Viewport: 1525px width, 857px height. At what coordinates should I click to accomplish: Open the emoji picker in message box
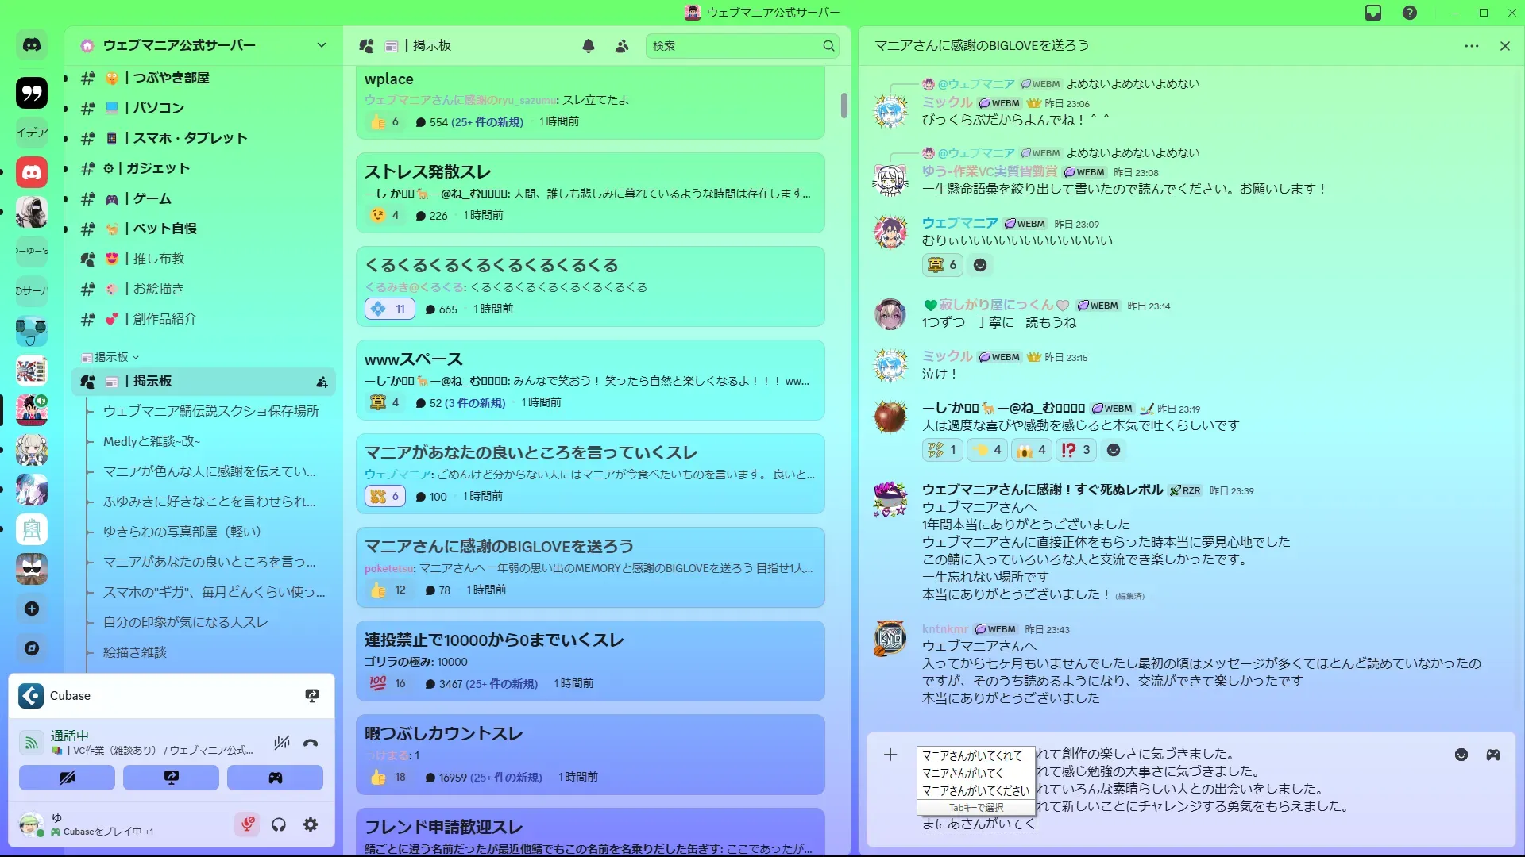tap(1461, 755)
